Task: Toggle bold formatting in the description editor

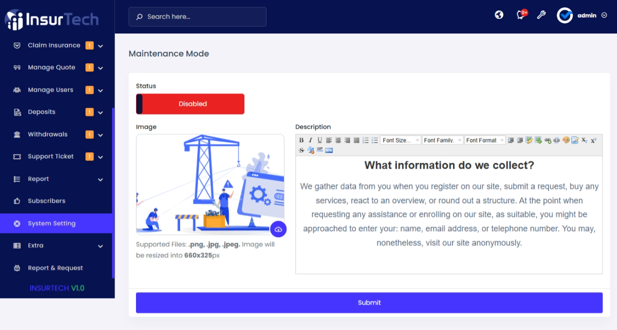Action: pyautogui.click(x=301, y=140)
